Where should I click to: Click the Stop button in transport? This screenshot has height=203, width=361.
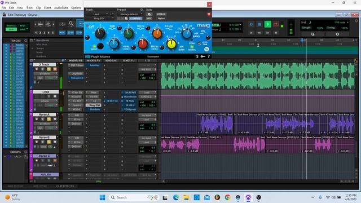click(x=259, y=24)
